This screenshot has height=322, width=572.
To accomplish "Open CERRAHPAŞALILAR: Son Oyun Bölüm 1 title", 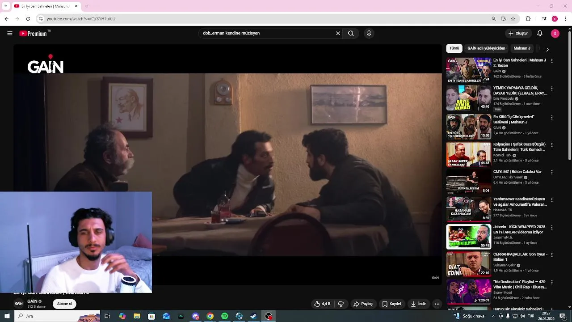I will click(x=520, y=257).
